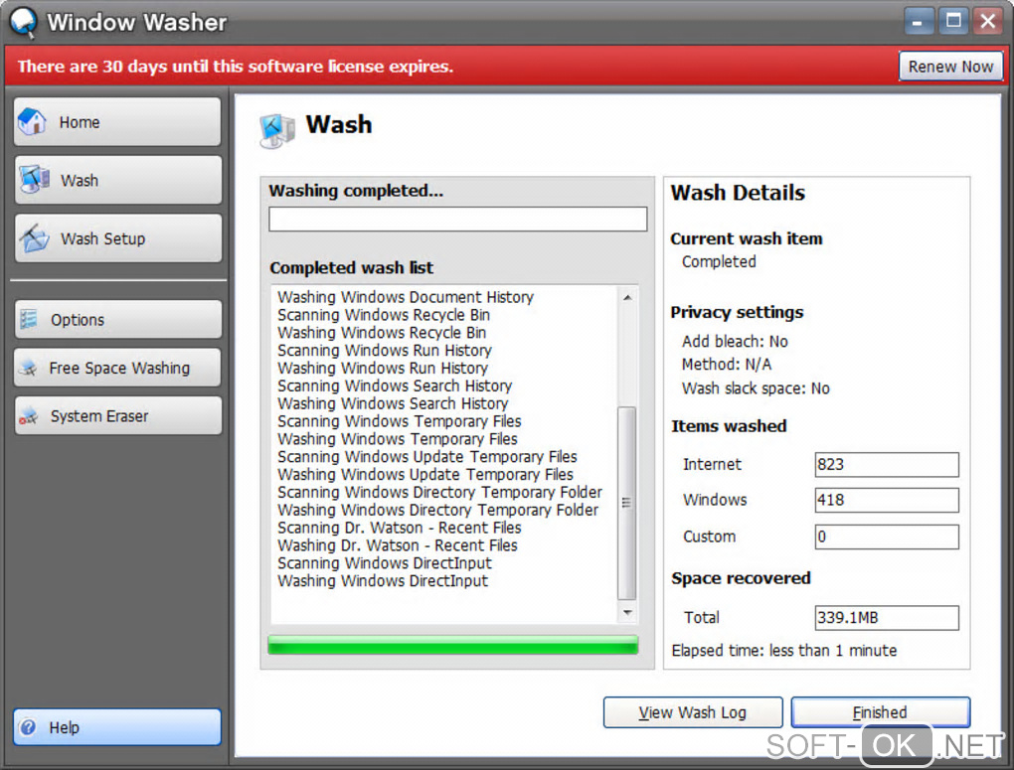This screenshot has width=1014, height=770.
Task: Click the green wash progress bar
Action: pyautogui.click(x=453, y=645)
